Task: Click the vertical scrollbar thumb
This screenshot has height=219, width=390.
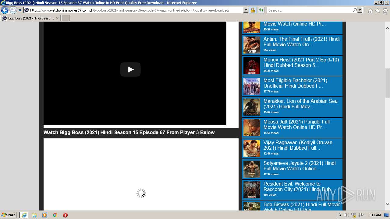Action: tap(387, 83)
